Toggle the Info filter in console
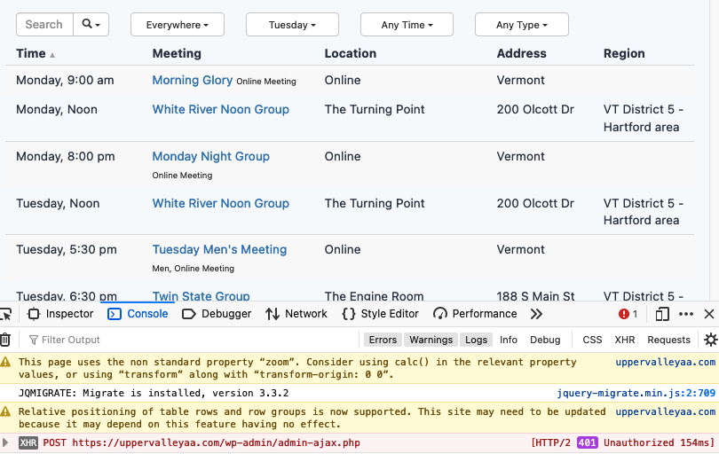The image size is (719, 454). (x=509, y=340)
